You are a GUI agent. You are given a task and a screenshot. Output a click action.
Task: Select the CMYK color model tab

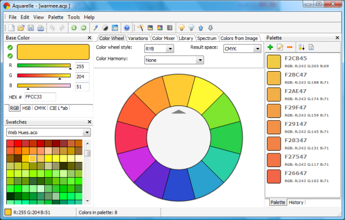pos(40,108)
